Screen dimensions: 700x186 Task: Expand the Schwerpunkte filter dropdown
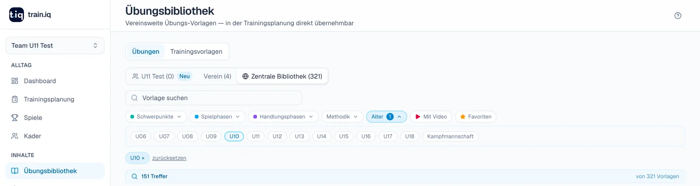pos(156,117)
